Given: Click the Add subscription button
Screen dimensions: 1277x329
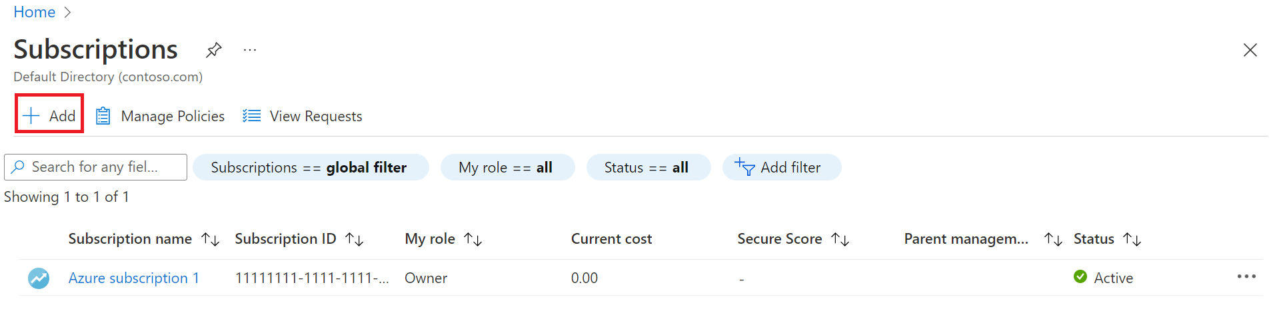Looking at the screenshot, I should [49, 116].
